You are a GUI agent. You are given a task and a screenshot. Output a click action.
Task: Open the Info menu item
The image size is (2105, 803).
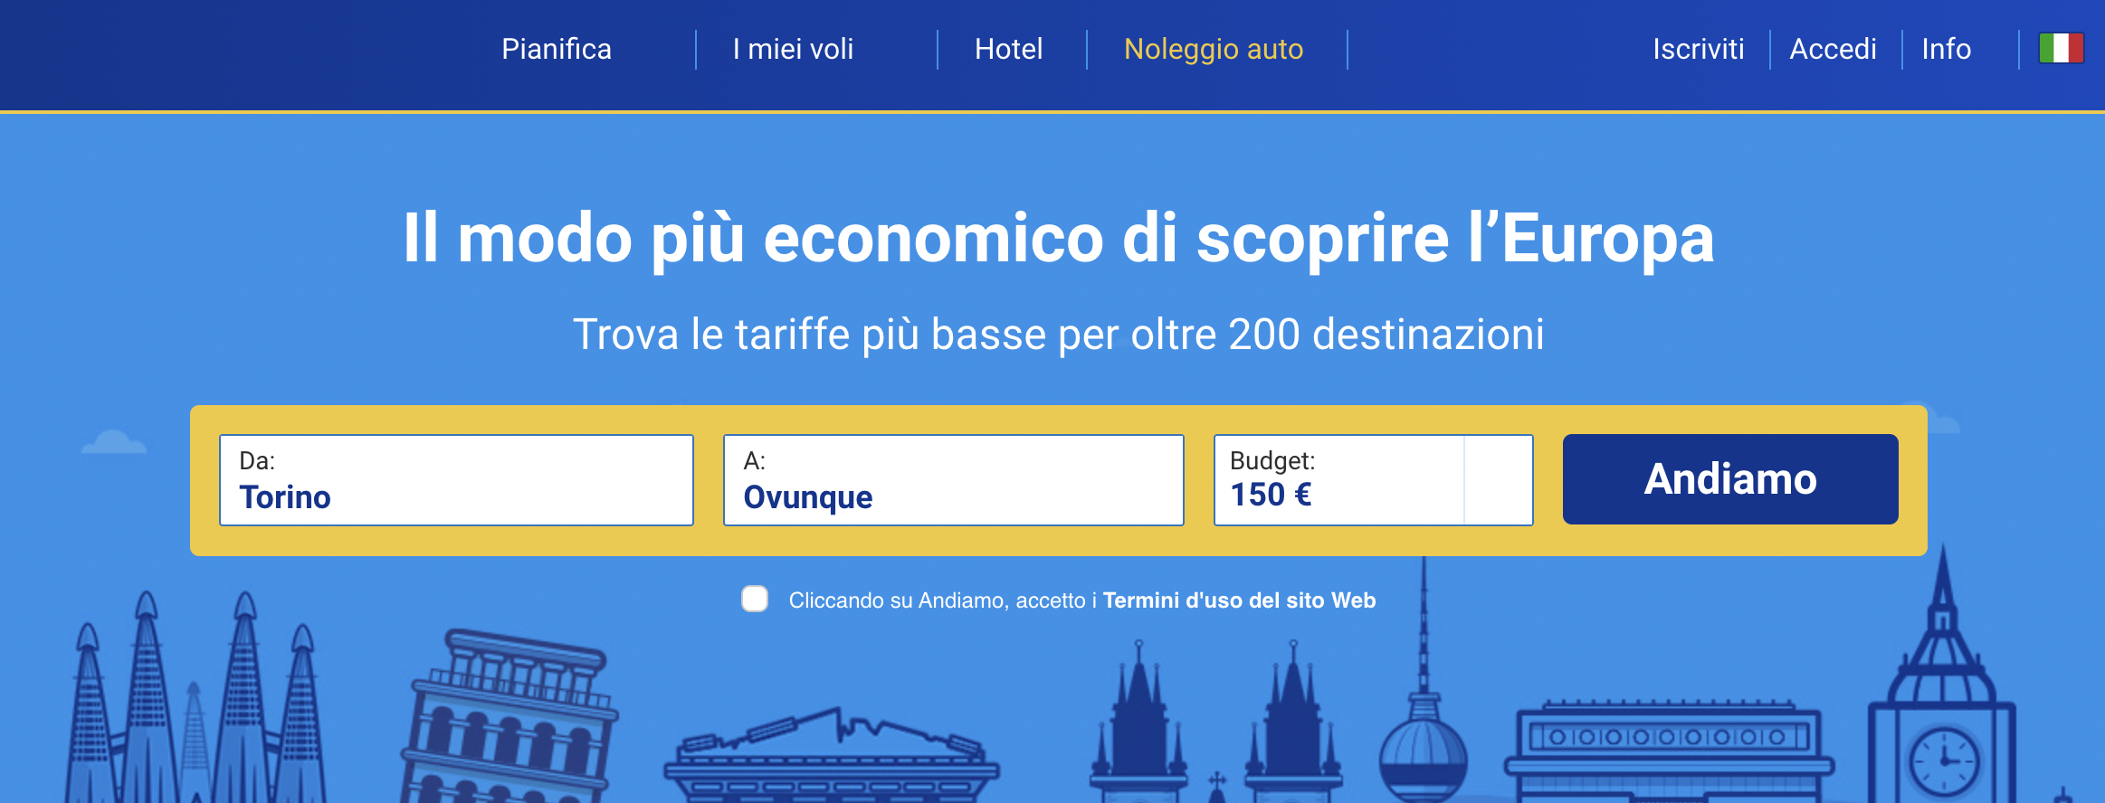1946,49
